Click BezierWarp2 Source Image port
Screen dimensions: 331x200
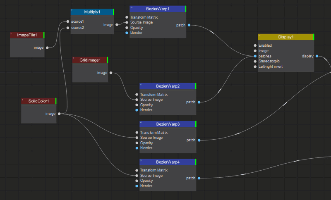[137, 100]
